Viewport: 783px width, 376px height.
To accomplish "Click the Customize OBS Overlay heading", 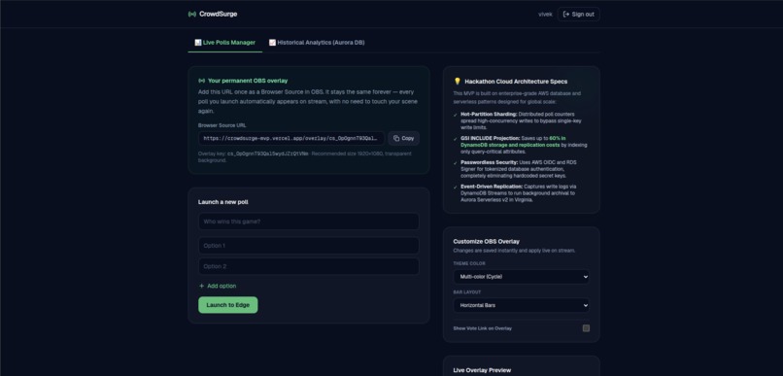I will pos(487,242).
